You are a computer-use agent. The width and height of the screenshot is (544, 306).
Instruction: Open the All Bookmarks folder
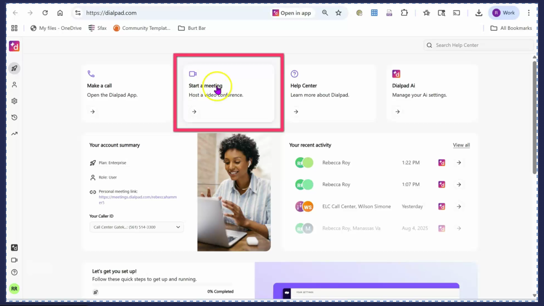[x=511, y=28]
